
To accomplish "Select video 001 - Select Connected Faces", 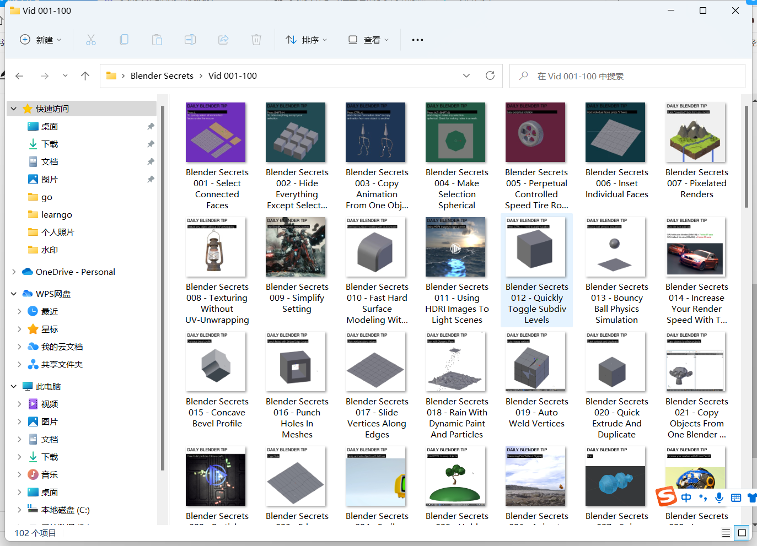I will coord(217,155).
